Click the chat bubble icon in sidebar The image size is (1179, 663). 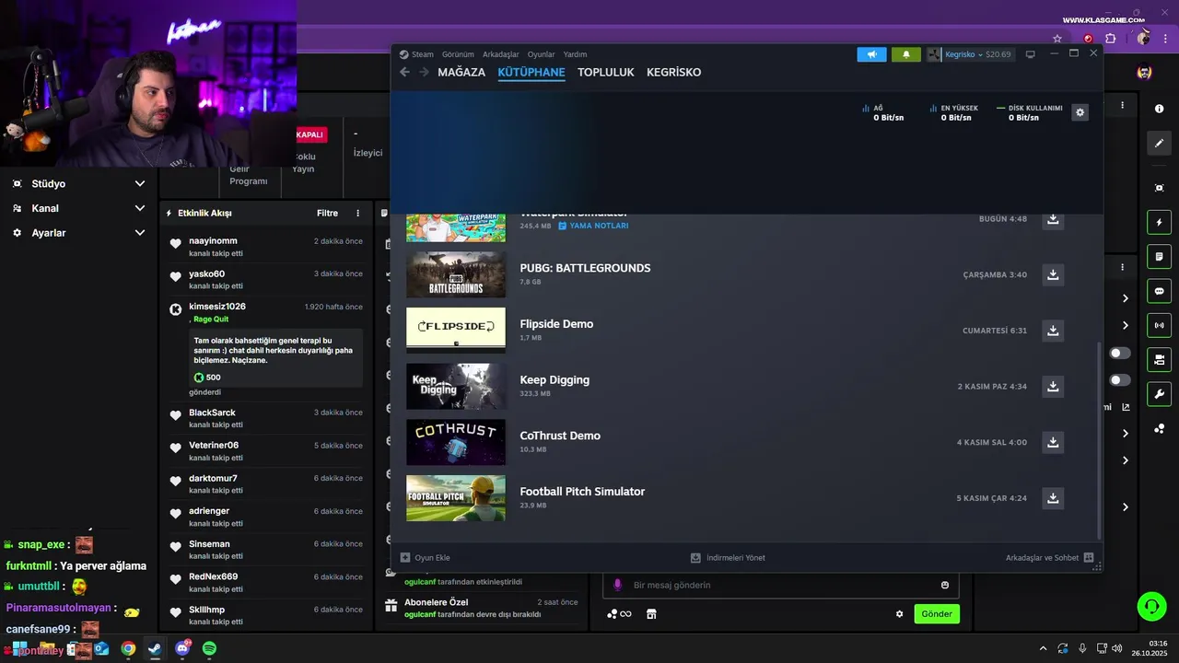point(1159,291)
